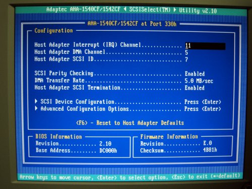Click Press <Enter> next to Advanced Configuration Options
Image resolution: width=252 pixels, height=189 pixels.
203,109
